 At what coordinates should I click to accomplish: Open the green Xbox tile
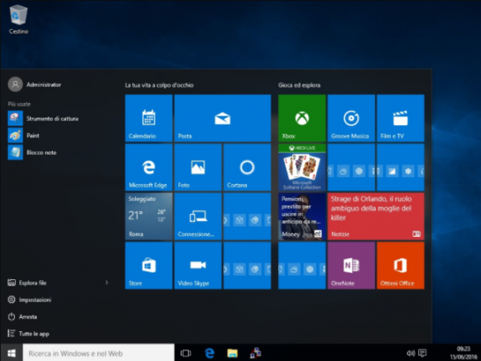[302, 118]
